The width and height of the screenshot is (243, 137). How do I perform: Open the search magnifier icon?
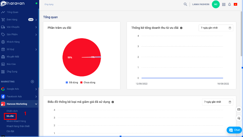pyautogui.click(x=185, y=4)
